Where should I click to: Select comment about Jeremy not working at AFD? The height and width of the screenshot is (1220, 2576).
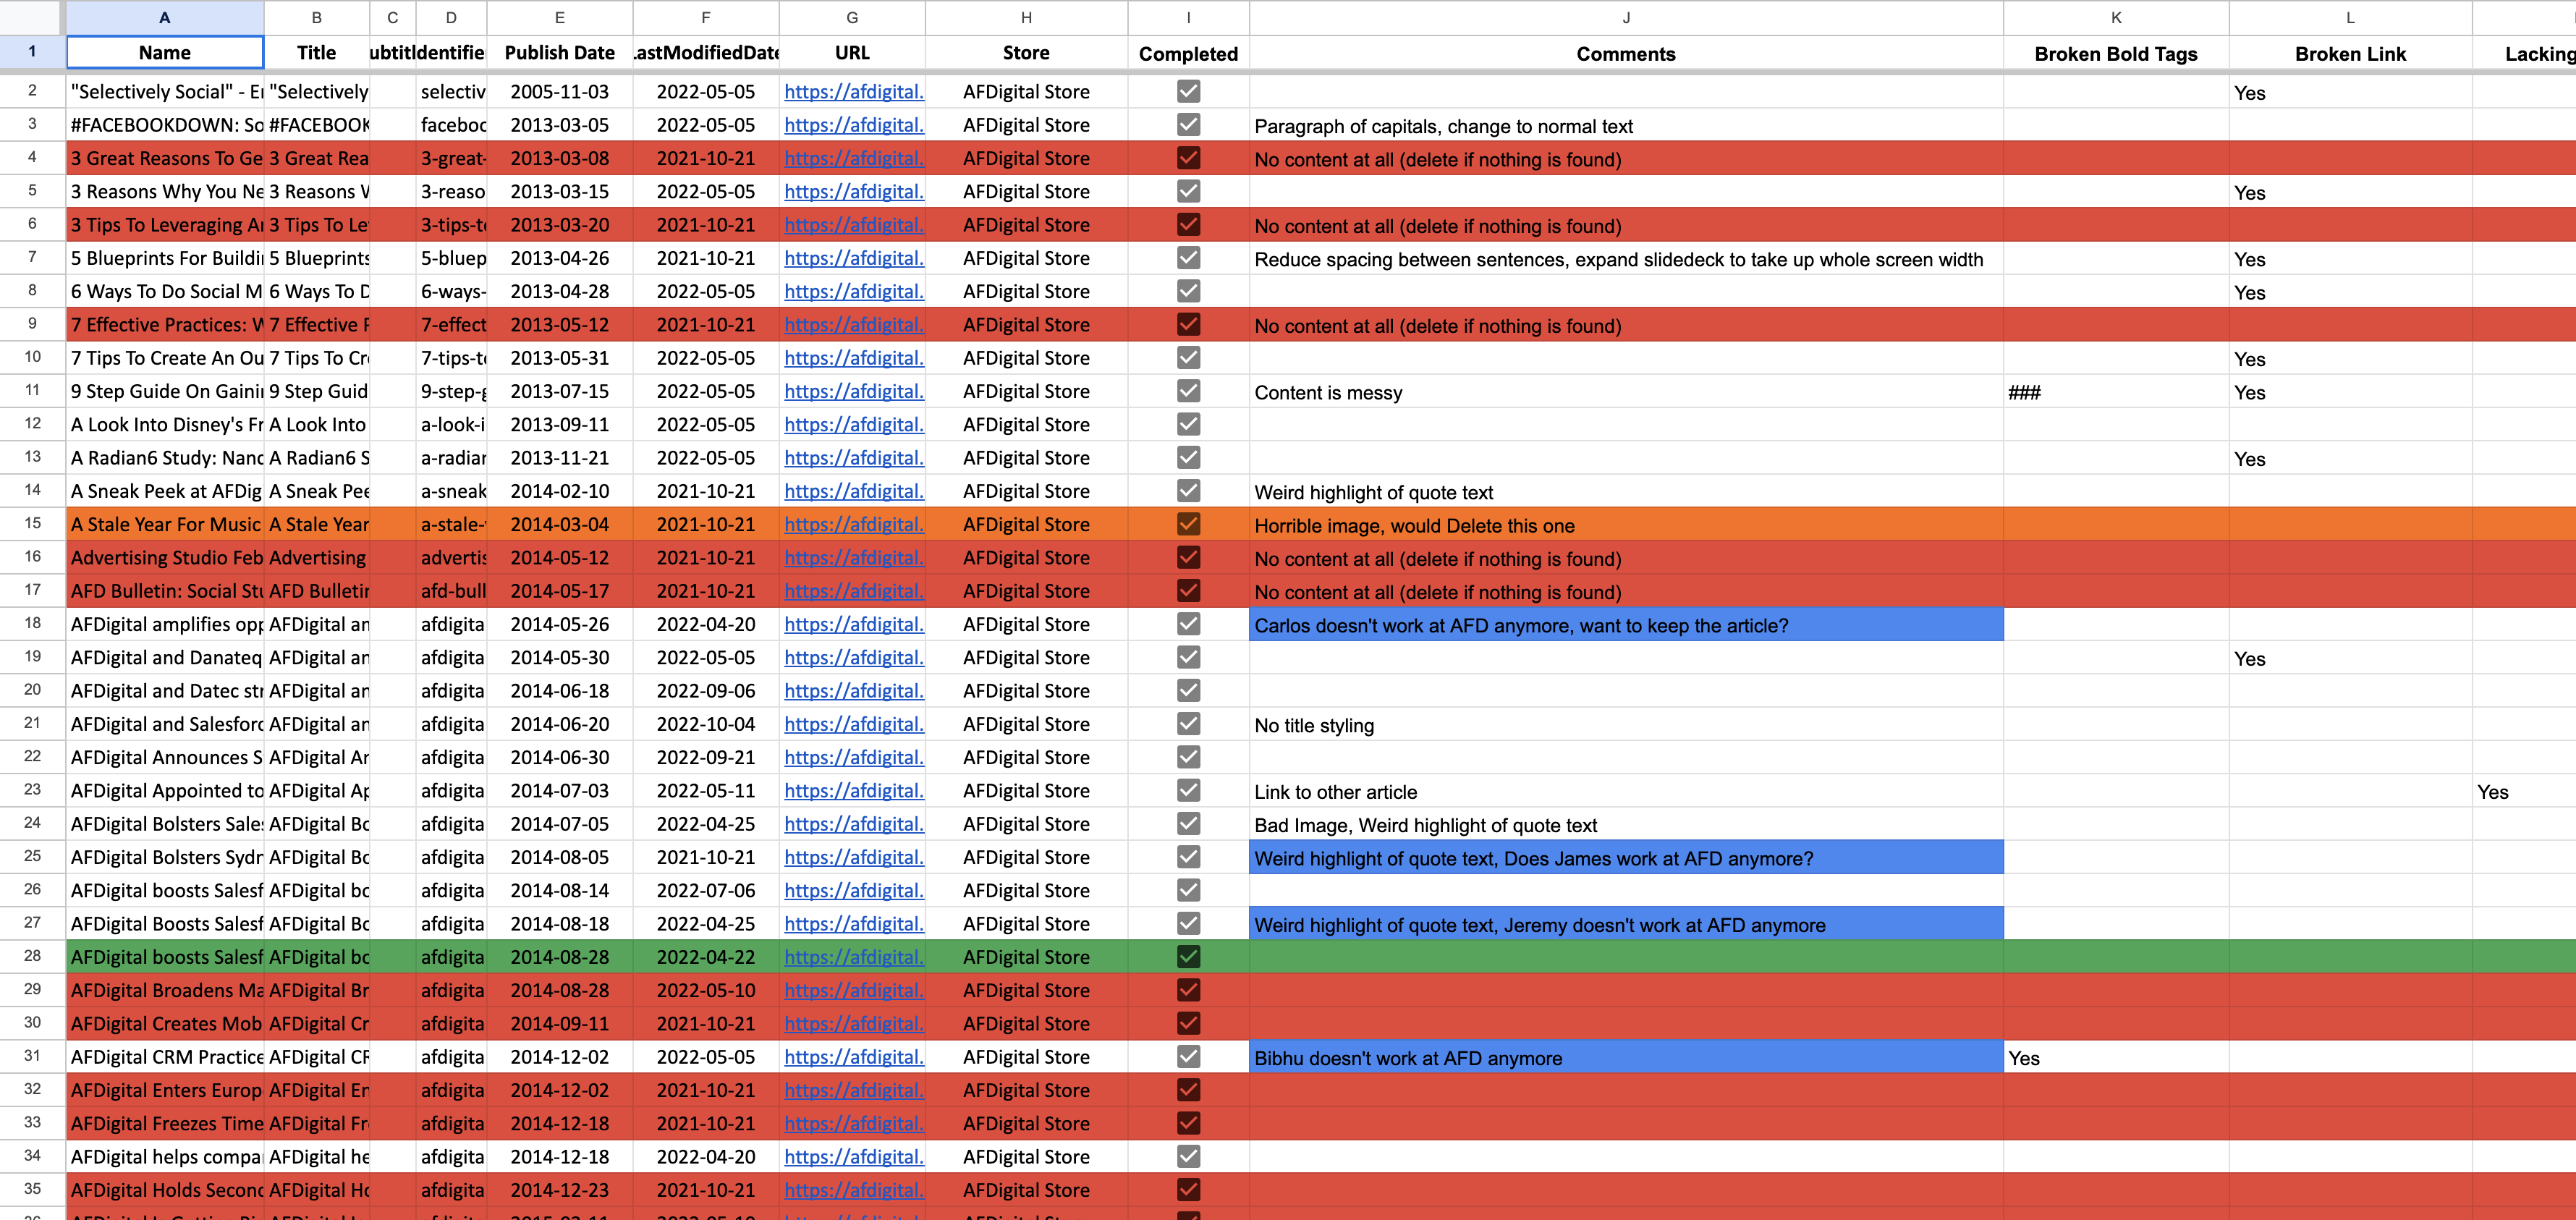(1626, 925)
